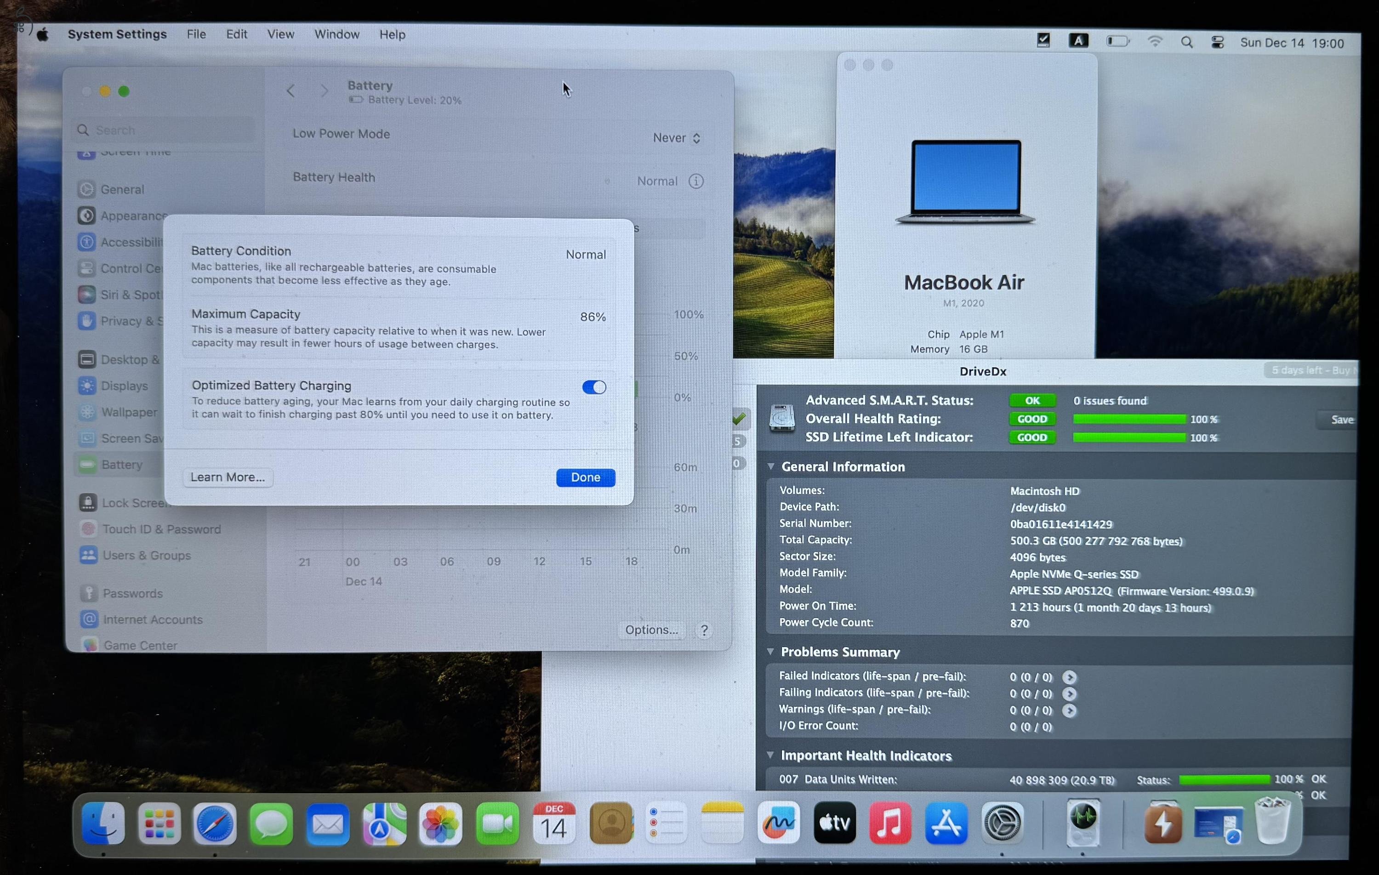
Task: Click the Learn More button
Action: (227, 477)
